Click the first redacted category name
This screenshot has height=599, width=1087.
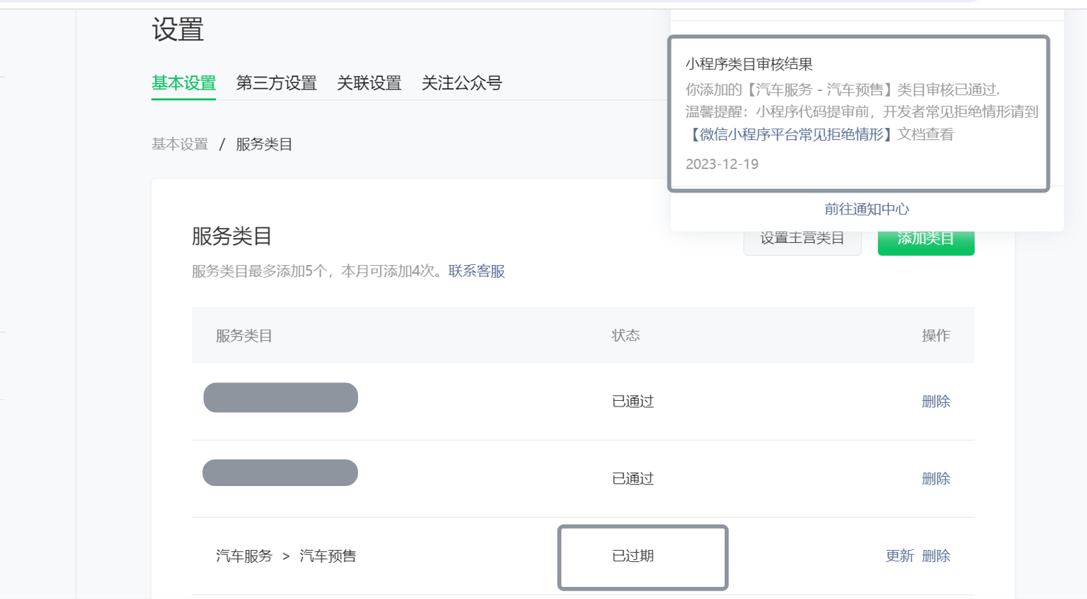[x=281, y=398]
